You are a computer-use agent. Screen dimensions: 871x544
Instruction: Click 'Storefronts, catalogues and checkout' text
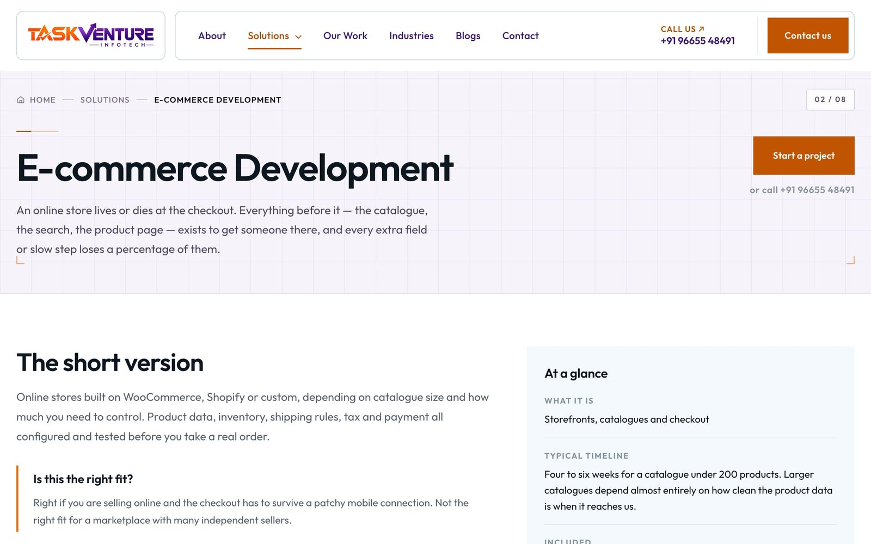pos(627,419)
